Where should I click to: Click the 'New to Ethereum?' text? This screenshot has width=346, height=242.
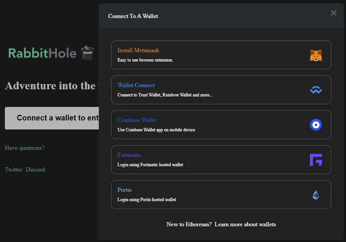point(189,224)
